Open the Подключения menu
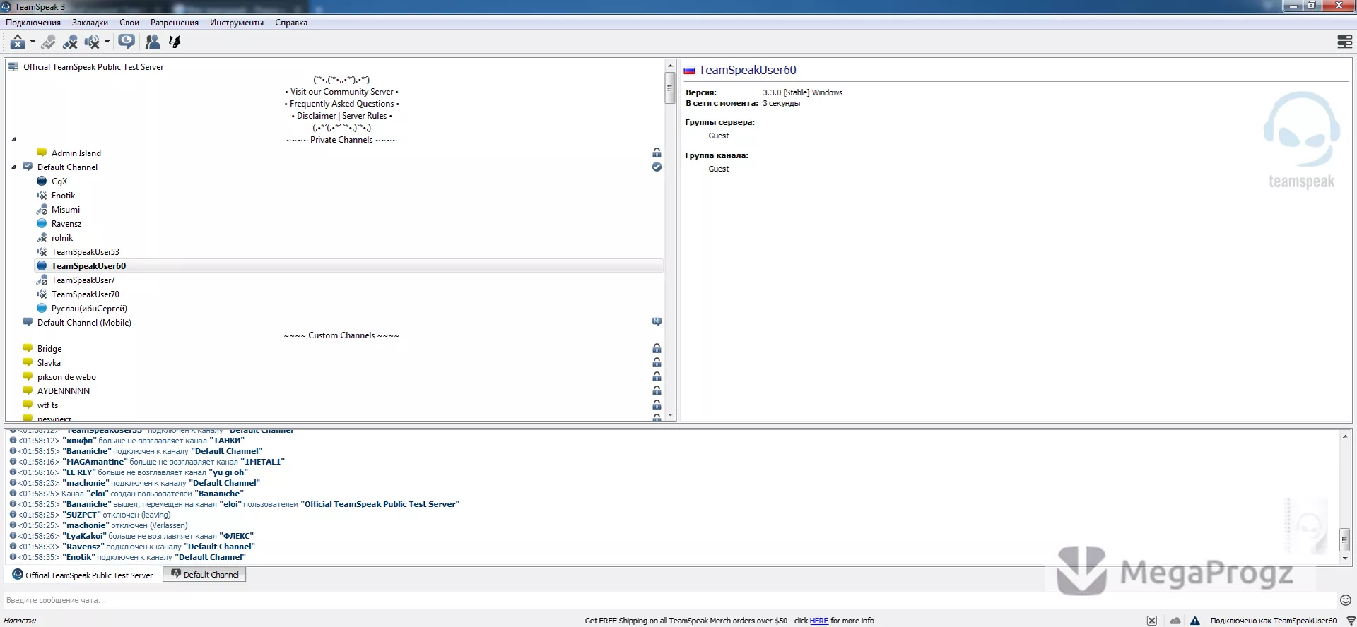The image size is (1357, 627). (33, 23)
